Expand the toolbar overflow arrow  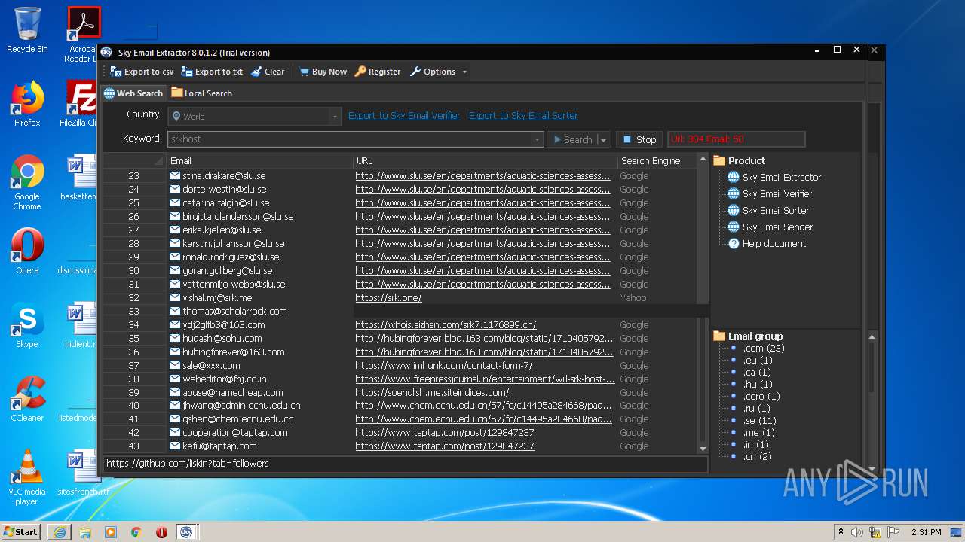pos(464,72)
